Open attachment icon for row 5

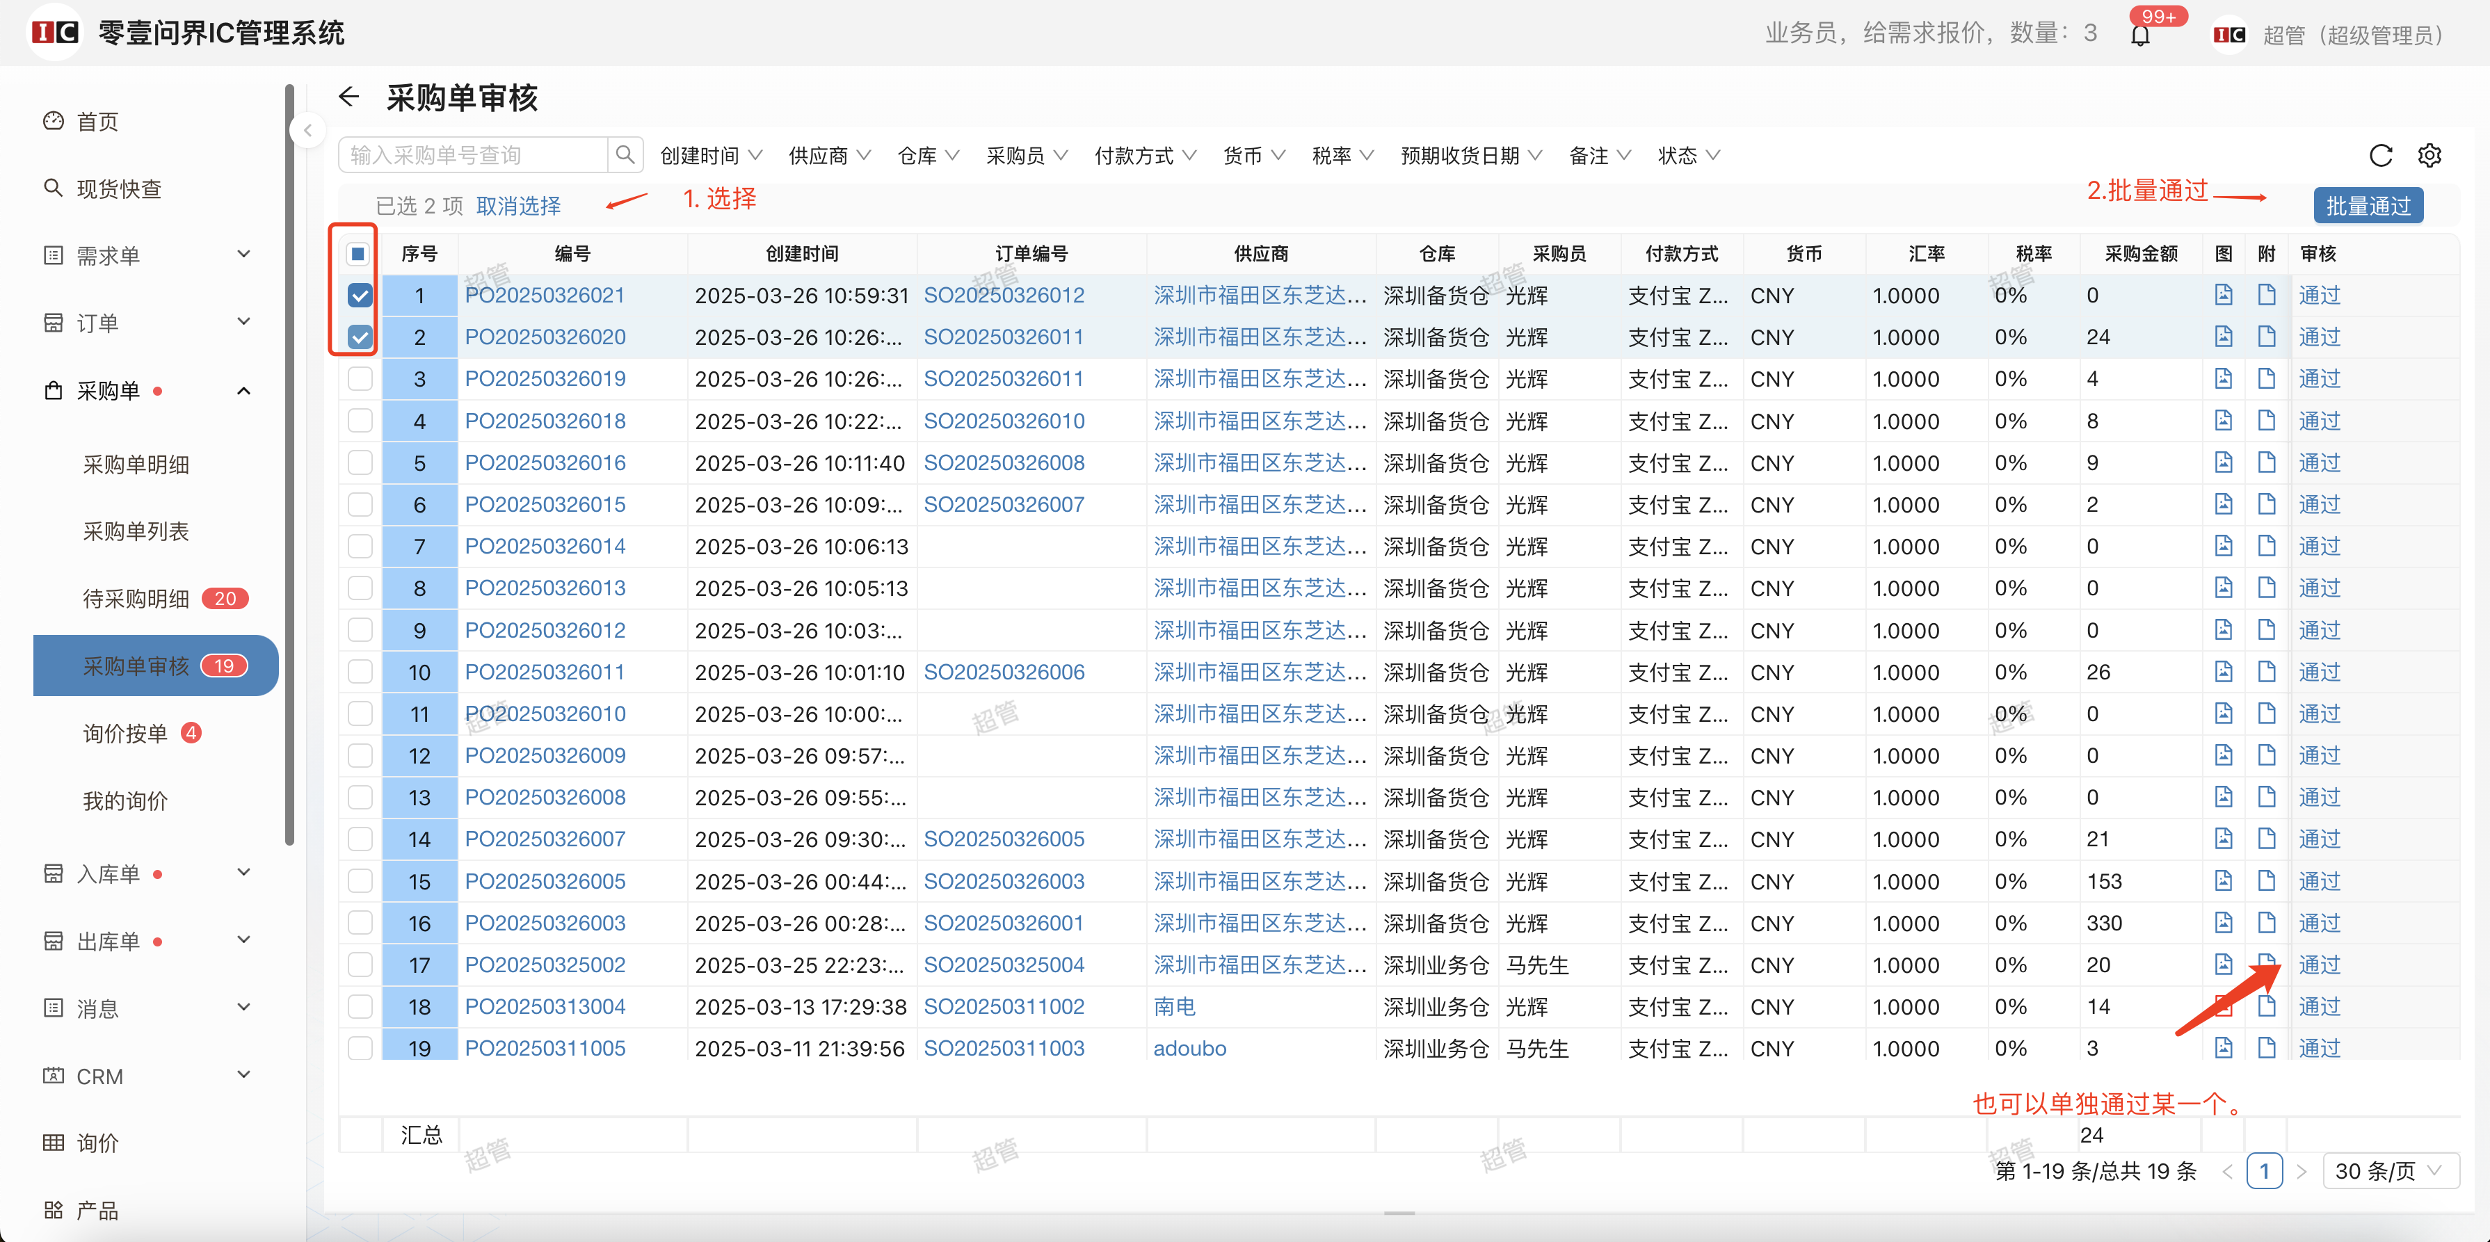pos(2266,463)
